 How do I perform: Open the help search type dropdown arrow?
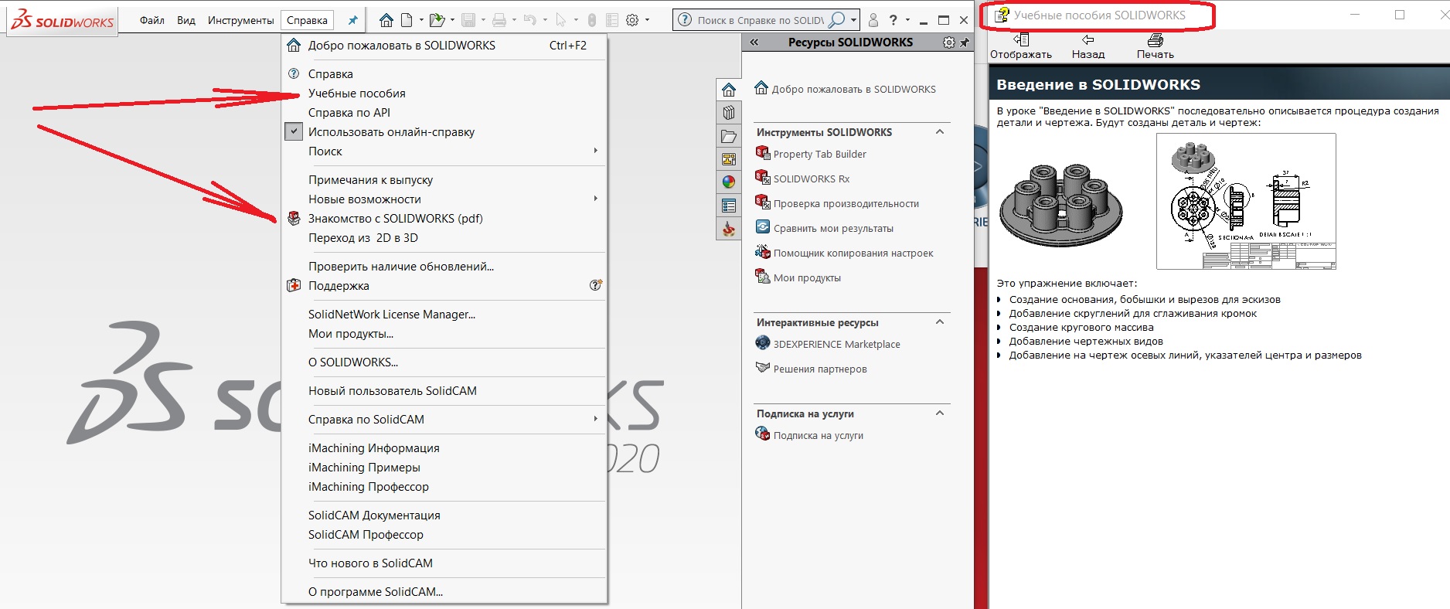point(853,20)
